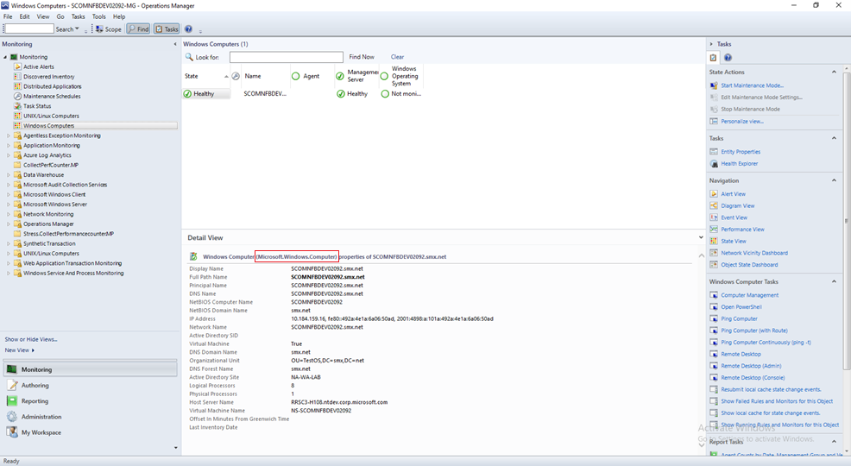Click the State View navigation icon

coord(714,242)
